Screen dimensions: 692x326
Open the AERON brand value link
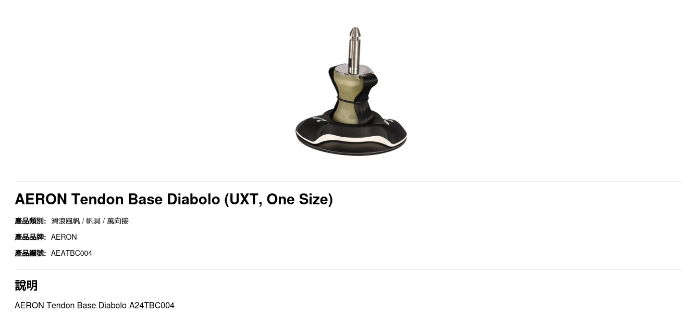pos(64,237)
